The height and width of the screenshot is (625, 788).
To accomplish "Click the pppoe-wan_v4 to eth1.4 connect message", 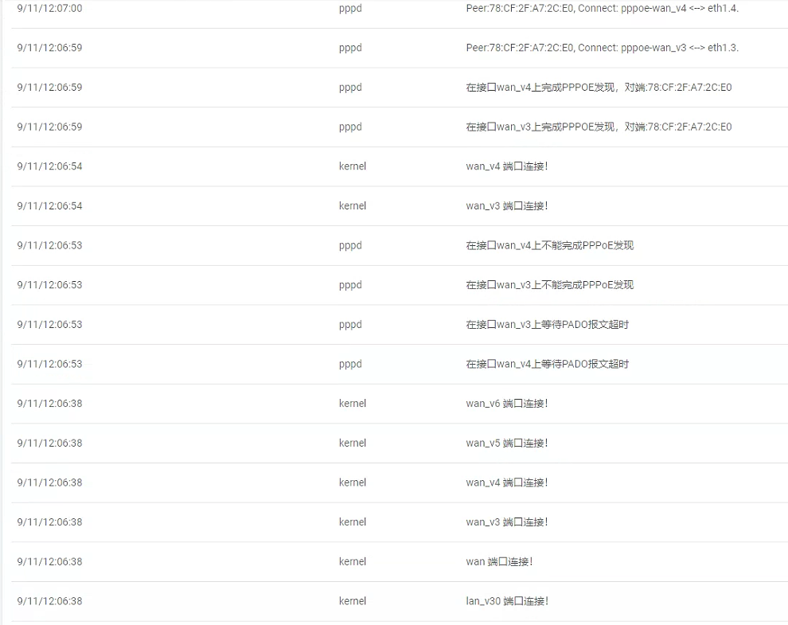I will coord(602,8).
